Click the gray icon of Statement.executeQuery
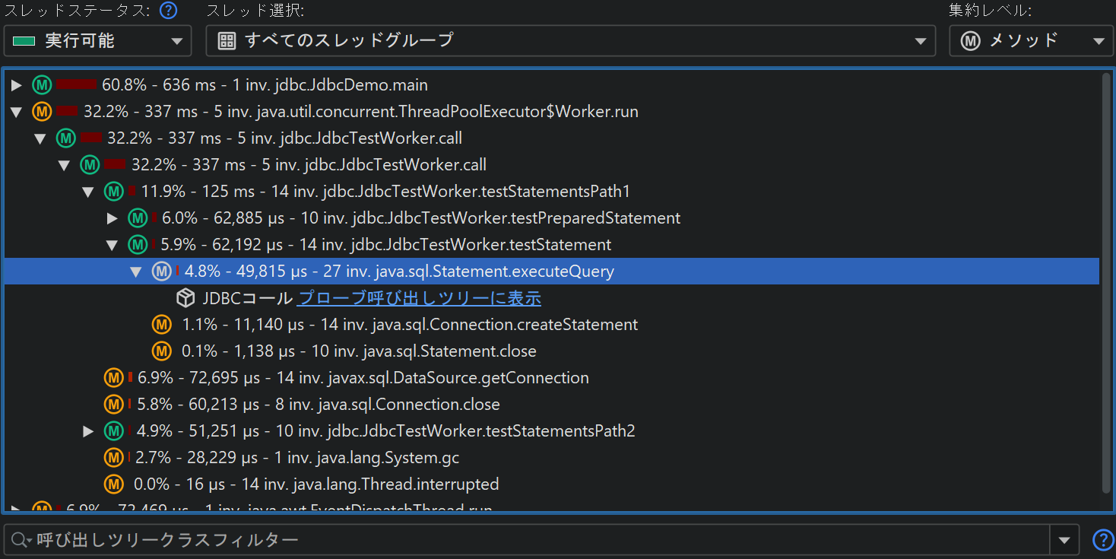This screenshot has width=1116, height=559. click(x=161, y=272)
